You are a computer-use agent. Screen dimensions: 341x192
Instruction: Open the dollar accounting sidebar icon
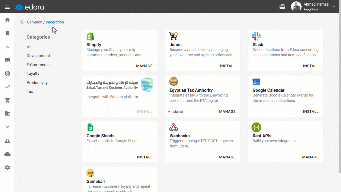coord(7,74)
